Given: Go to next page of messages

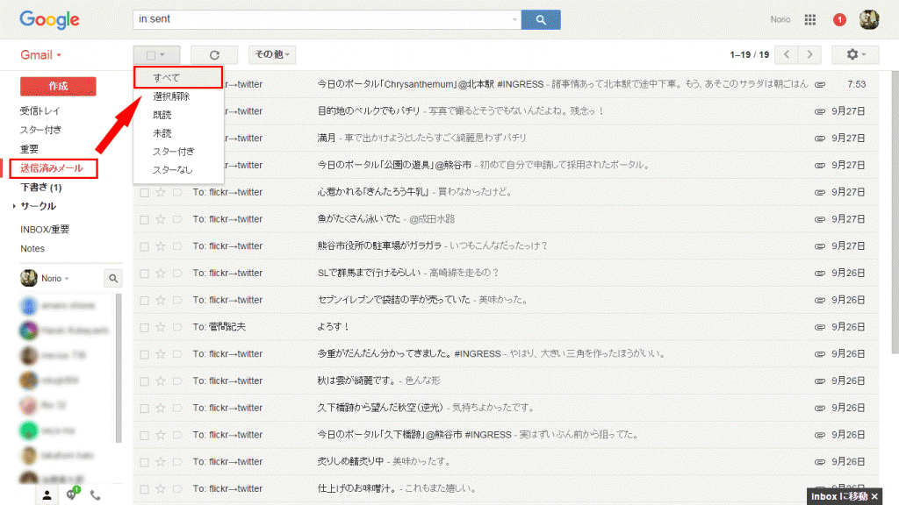Looking at the screenshot, I should click(809, 54).
